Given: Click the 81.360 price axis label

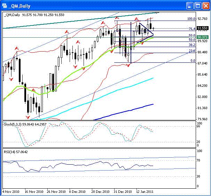Looking at the screenshot, I should tap(202, 108).
